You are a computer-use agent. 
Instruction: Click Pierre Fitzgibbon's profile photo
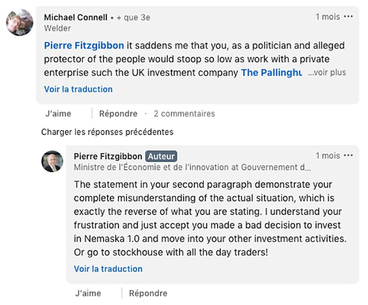pyautogui.click(x=52, y=161)
